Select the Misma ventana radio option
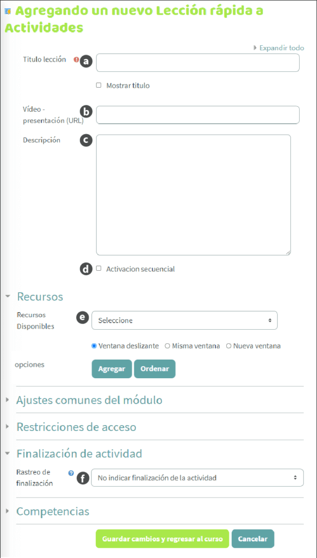Image resolution: width=317 pixels, height=558 pixels. click(167, 346)
